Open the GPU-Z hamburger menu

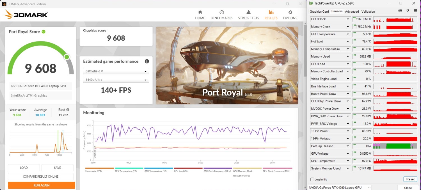tap(415, 11)
